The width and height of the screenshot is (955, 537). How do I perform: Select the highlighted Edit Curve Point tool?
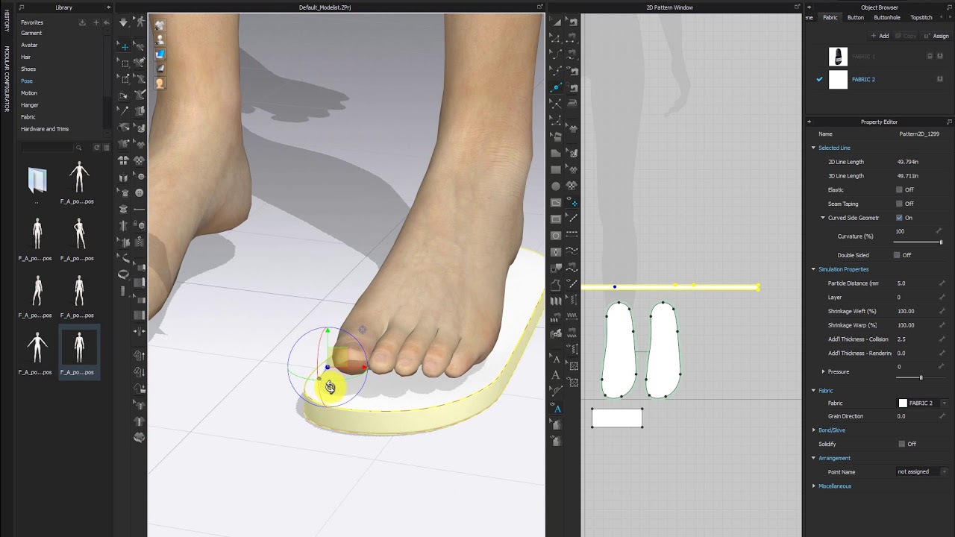coord(556,87)
